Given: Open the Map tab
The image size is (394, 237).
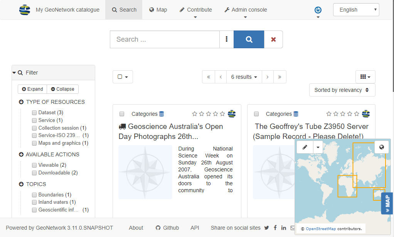Looking at the screenshot, I should 158,10.
